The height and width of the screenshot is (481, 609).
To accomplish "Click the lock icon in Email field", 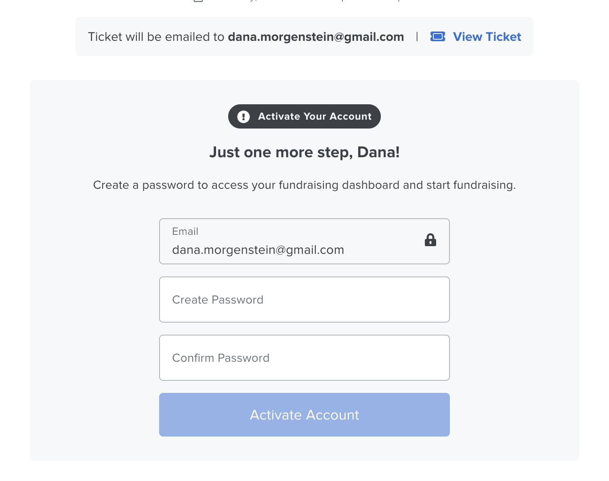I will (x=430, y=240).
